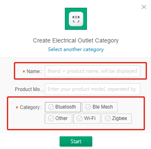The height and width of the screenshot is (149, 151).
Task: Click the checkmark circle icon beside Wi-Fi
Action: tap(80, 118)
